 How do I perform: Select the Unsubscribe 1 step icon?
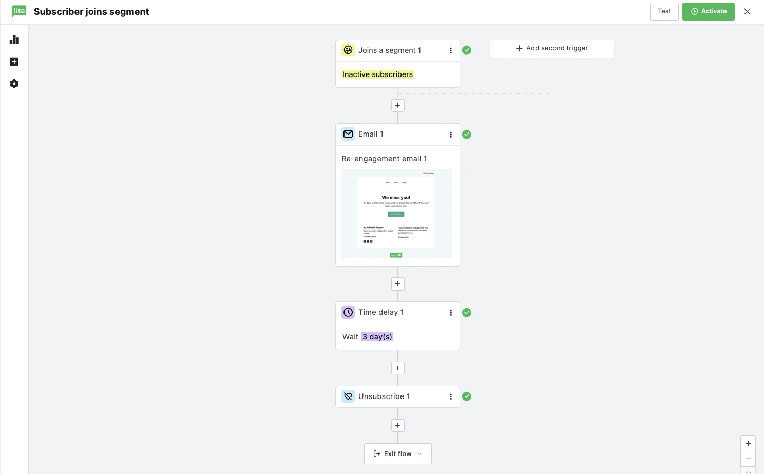click(348, 396)
